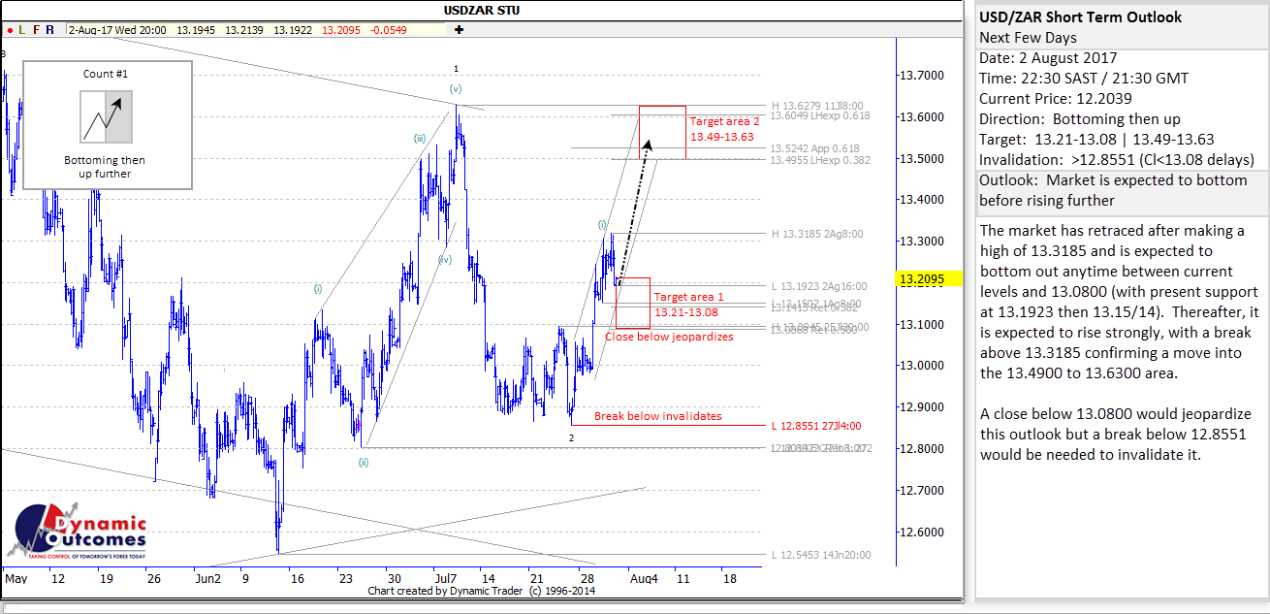
Task: Click the 'Close below jeopardizes' annotation
Action: (x=669, y=337)
